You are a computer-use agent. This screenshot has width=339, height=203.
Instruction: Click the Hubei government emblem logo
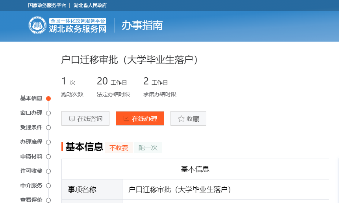click(x=37, y=25)
